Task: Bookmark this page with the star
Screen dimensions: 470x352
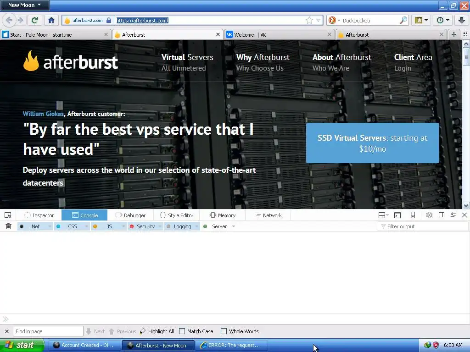Action: [309, 20]
